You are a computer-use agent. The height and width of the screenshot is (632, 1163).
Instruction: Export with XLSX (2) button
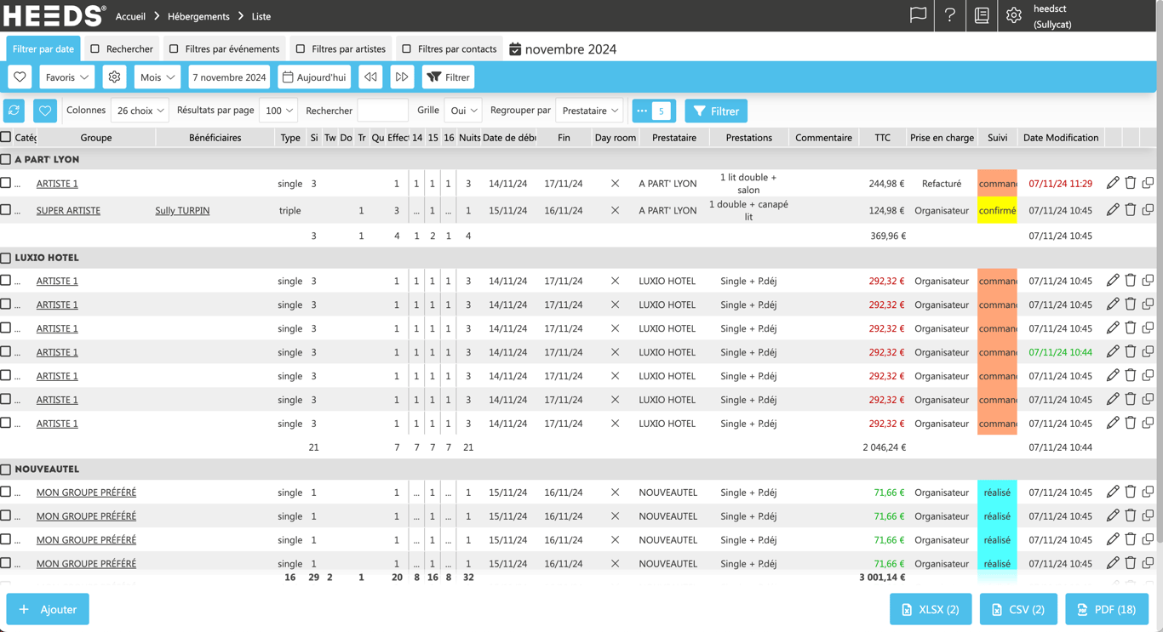pyautogui.click(x=931, y=609)
